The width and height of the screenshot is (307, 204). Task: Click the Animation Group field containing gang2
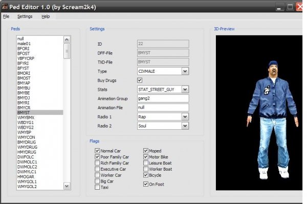click(x=163, y=98)
